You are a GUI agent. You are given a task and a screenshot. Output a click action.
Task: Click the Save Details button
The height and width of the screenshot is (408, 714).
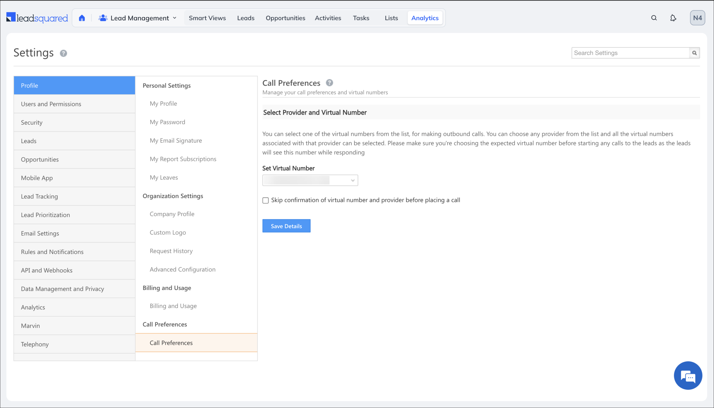(x=286, y=226)
